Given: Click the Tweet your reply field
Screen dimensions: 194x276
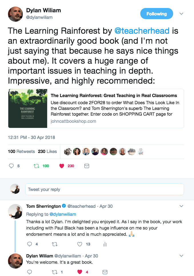Looking at the screenshot, I should pos(105,189).
